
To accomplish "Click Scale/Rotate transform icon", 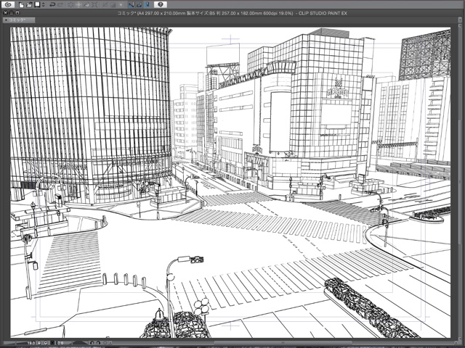I will click(94, 4).
